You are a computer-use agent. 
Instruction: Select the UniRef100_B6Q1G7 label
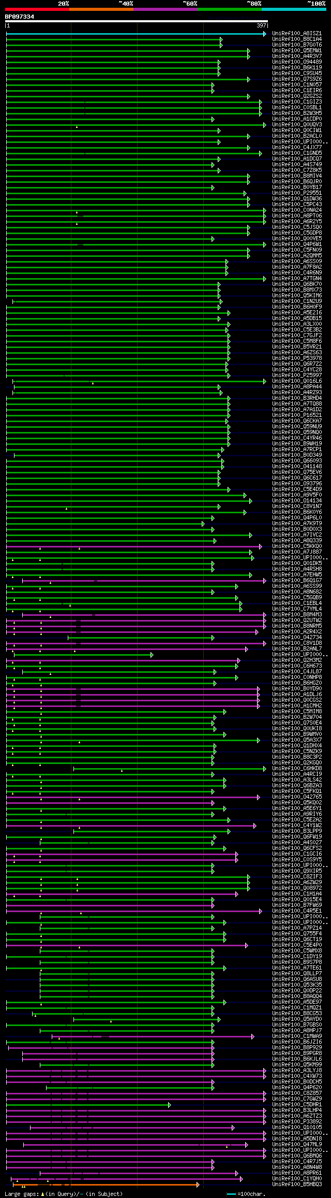point(297,581)
